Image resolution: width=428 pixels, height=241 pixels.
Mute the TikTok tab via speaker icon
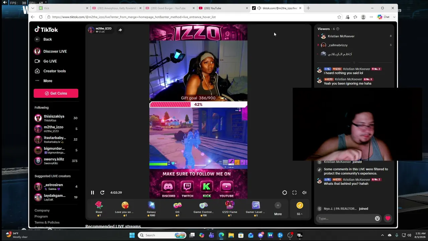pyautogui.click(x=259, y=8)
